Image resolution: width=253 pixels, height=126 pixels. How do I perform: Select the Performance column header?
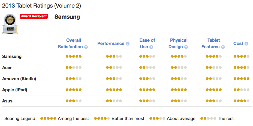click(x=111, y=43)
